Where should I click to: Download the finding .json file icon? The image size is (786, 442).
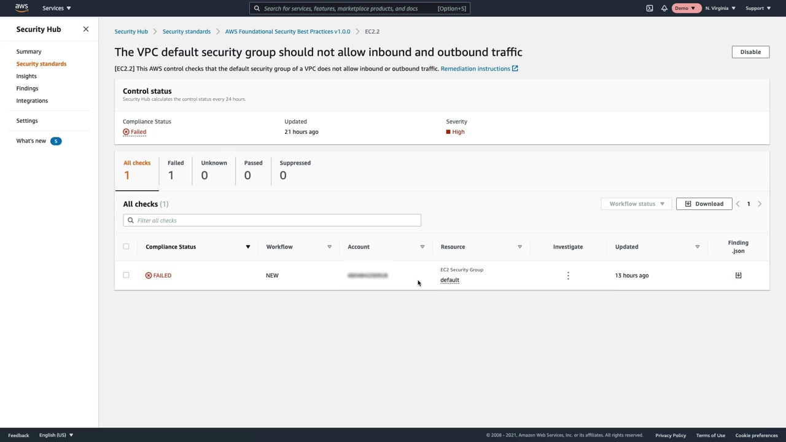738,276
